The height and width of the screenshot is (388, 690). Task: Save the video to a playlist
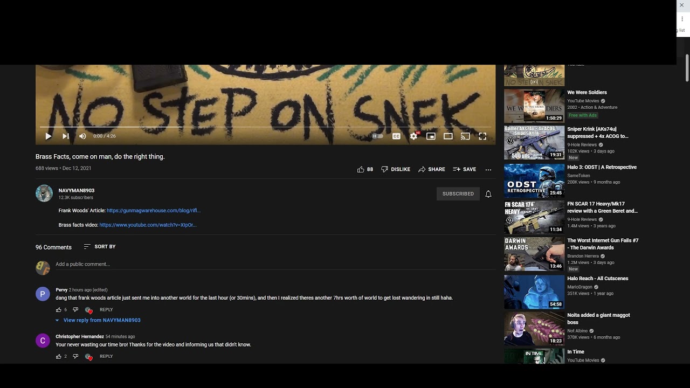click(x=465, y=169)
